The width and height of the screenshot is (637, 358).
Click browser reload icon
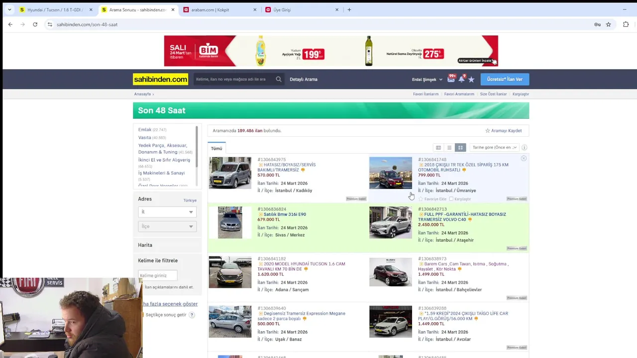(35, 24)
